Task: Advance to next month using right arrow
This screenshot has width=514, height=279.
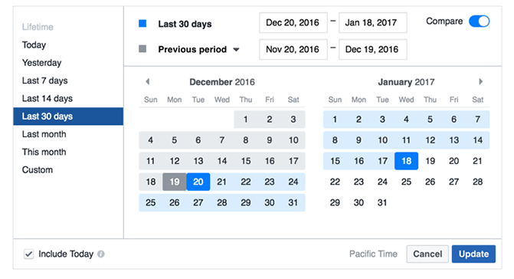Action: click(480, 82)
